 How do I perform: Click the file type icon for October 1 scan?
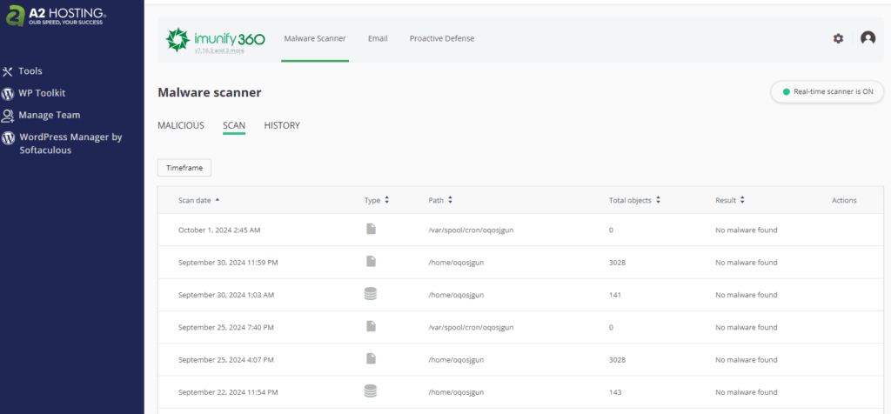coord(371,229)
